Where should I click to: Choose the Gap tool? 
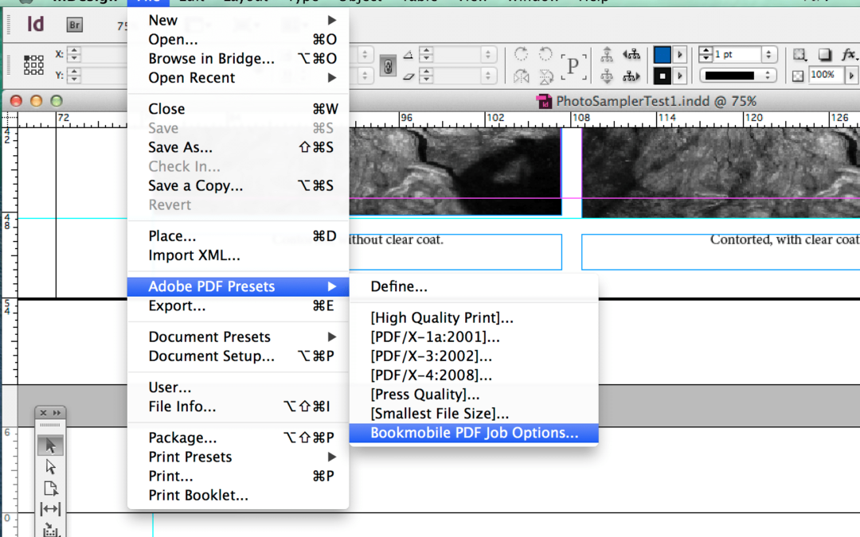pyautogui.click(x=50, y=508)
